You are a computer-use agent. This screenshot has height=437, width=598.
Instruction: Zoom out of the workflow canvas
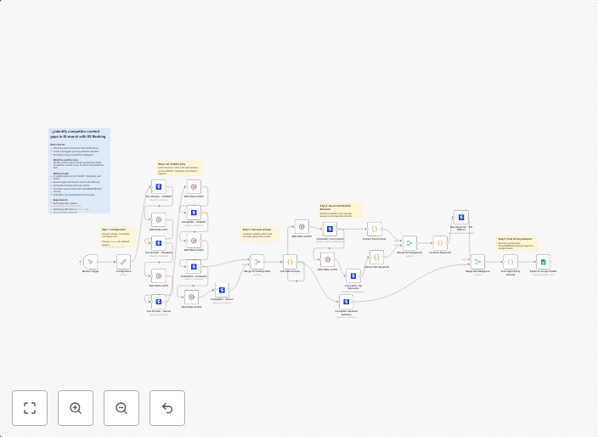pos(121,408)
